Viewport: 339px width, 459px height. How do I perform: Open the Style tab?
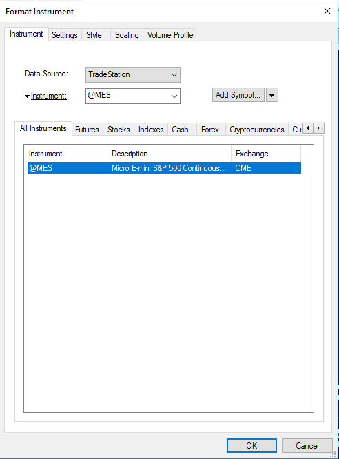point(94,35)
